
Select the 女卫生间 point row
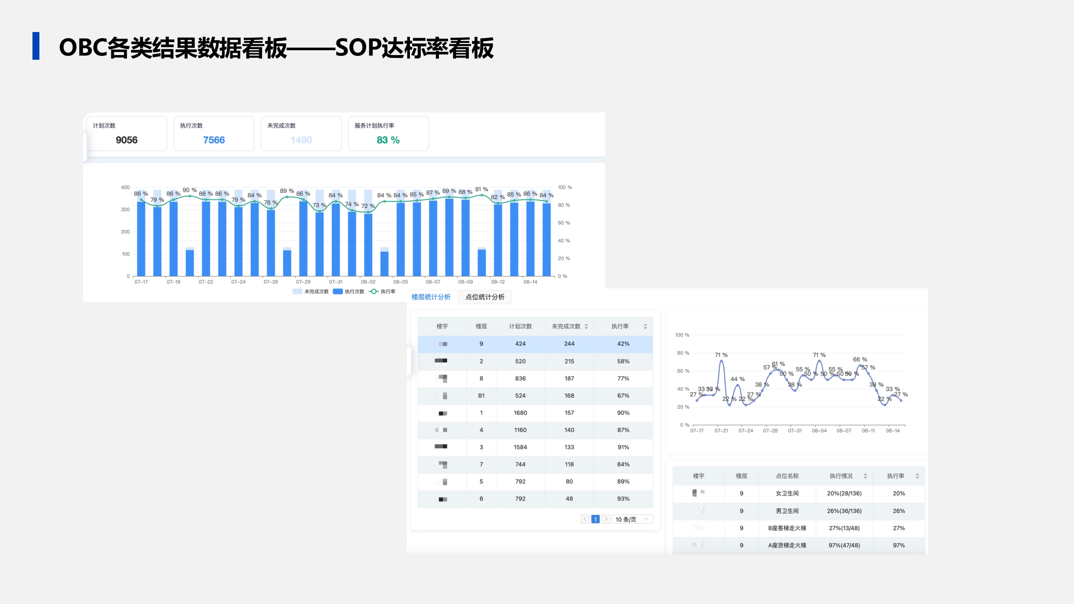[x=799, y=494]
